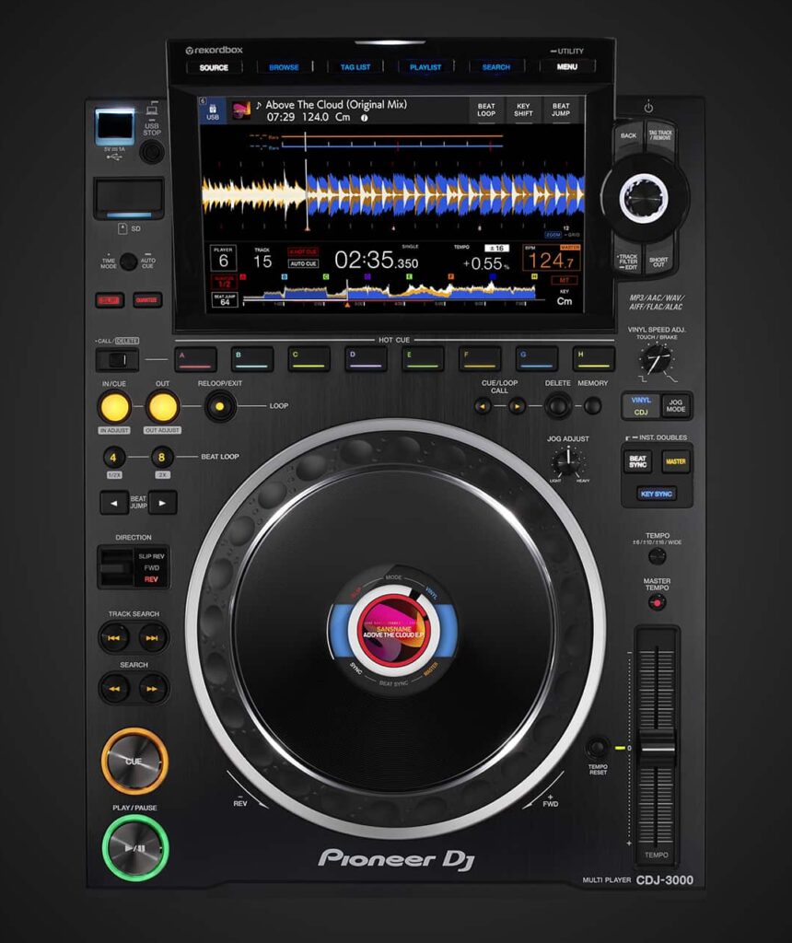Open the Key Shift option on screen
This screenshot has width=792, height=943.
click(524, 111)
